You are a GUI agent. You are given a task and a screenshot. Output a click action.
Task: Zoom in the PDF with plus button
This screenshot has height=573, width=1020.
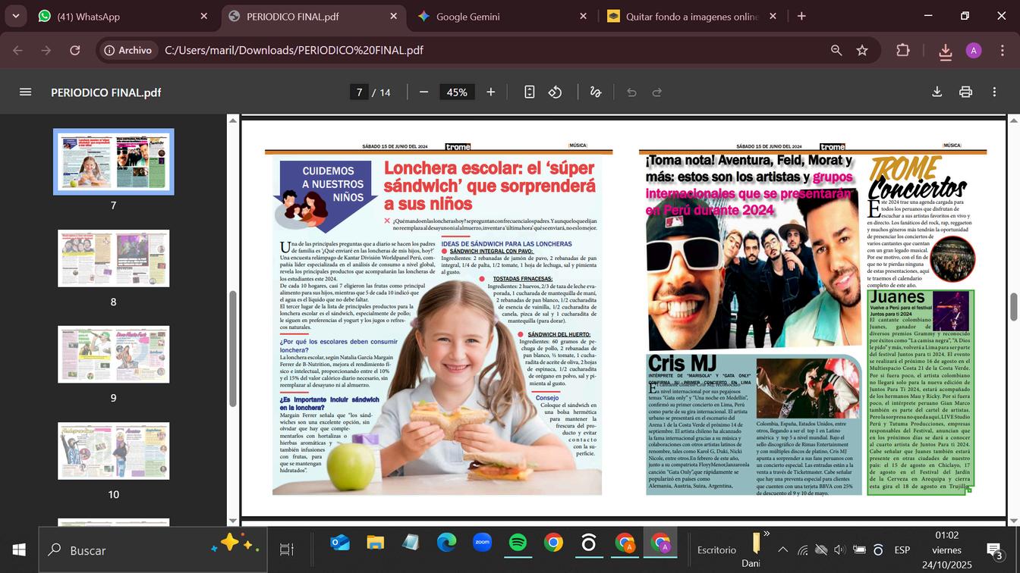[491, 92]
